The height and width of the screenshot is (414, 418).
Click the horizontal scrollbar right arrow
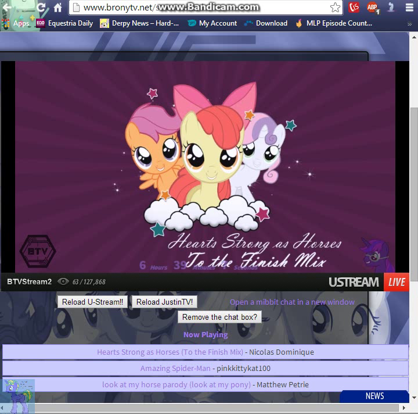[404, 408]
